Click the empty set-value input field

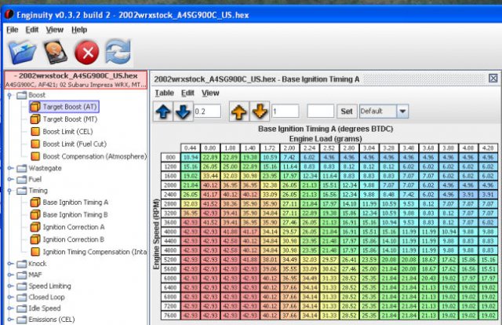coord(321,111)
